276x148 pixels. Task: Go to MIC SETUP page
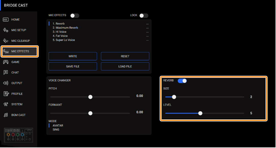pyautogui.click(x=19, y=30)
